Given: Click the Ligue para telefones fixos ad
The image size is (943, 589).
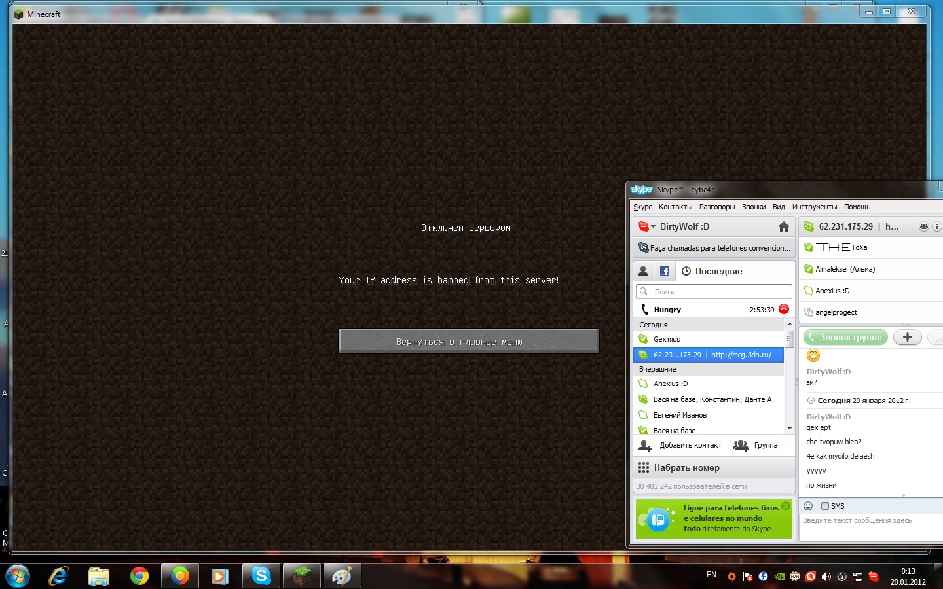Looking at the screenshot, I should [x=714, y=518].
